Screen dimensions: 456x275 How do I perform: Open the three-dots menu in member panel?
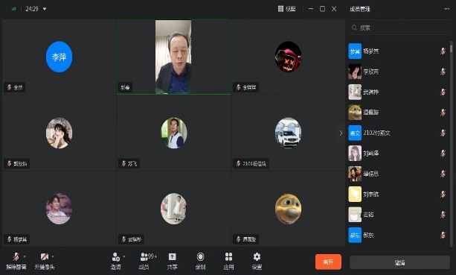pyautogui.click(x=447, y=9)
